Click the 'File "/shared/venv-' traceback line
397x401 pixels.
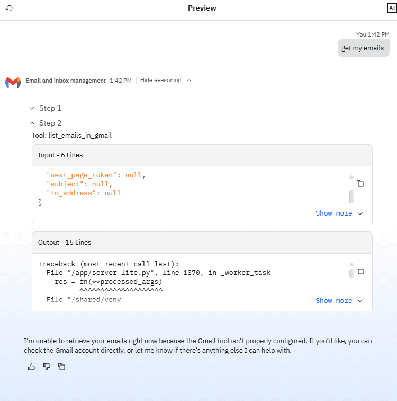[x=85, y=300]
